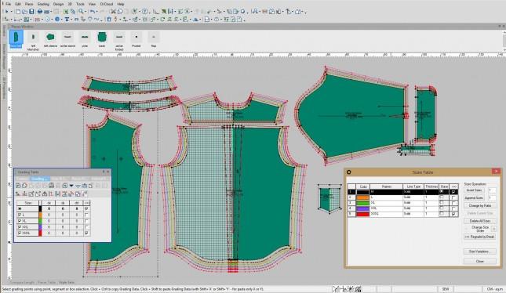This screenshot has height=293, width=506.
Task: Expand the black down-arrow in Grading Table toolbar
Action: (71, 186)
